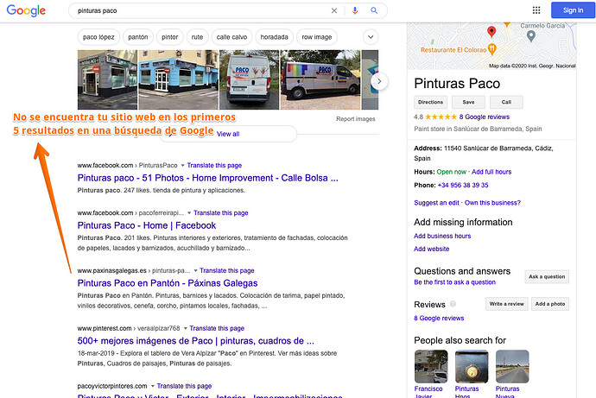Click 'Add full hours' link
The width and height of the screenshot is (596, 398).
pyautogui.click(x=491, y=172)
